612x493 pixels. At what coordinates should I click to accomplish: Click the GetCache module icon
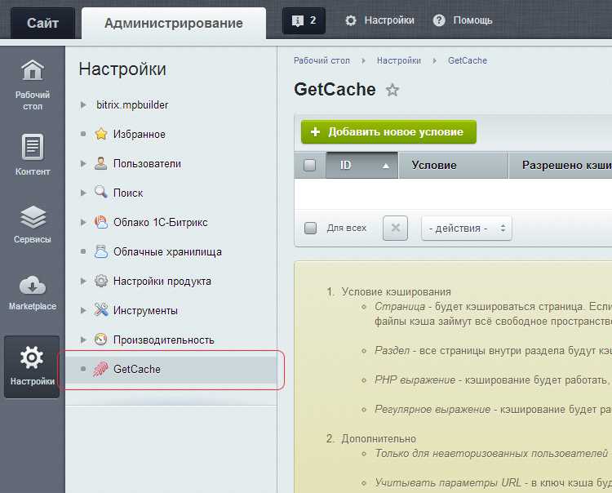click(100, 369)
